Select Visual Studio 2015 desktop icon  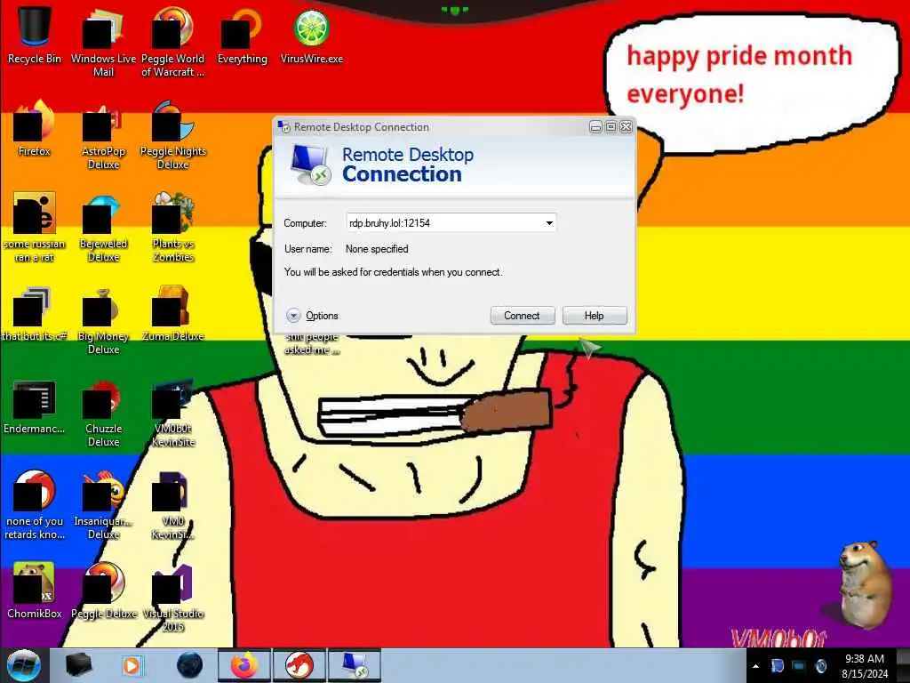pyautogui.click(x=173, y=597)
